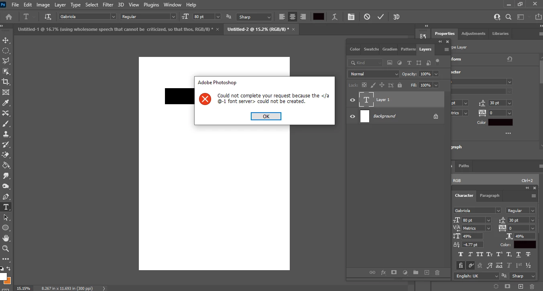Image resolution: width=543 pixels, height=291 pixels.
Task: Open the Adjustments panel tab
Action: point(473,34)
